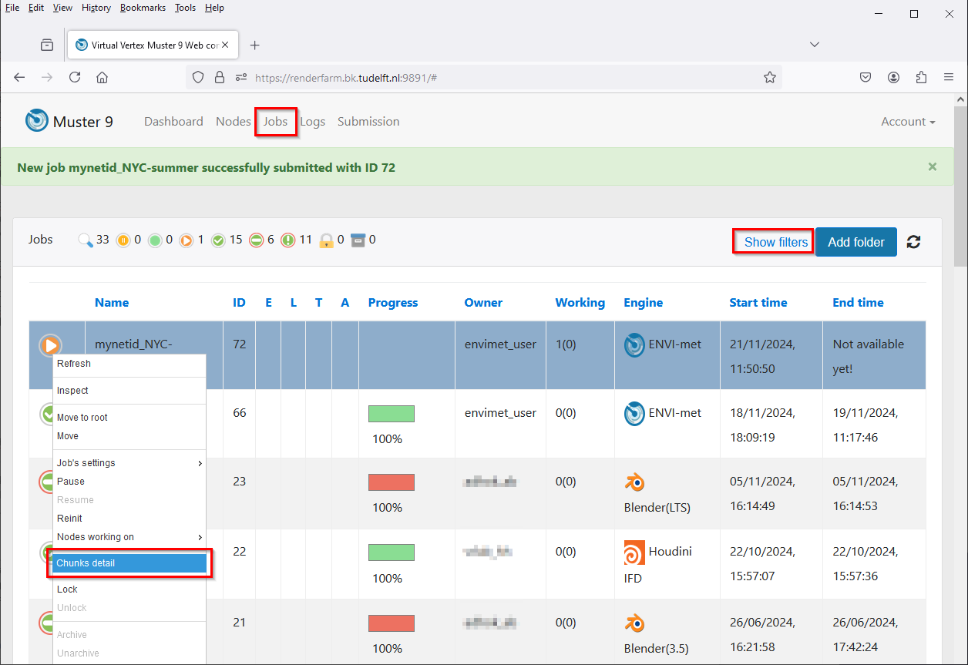Click the magnifier icon showing 33 jobs
Image resolution: width=968 pixels, height=665 pixels.
[86, 239]
